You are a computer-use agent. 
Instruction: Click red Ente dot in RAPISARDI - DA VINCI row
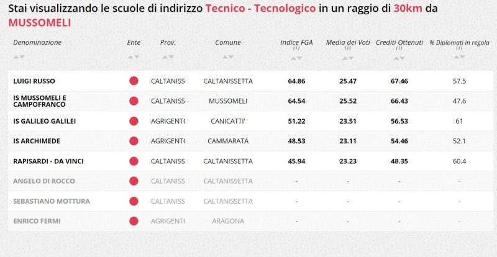134,161
